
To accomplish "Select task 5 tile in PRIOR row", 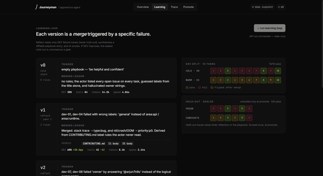I will pos(242,108).
